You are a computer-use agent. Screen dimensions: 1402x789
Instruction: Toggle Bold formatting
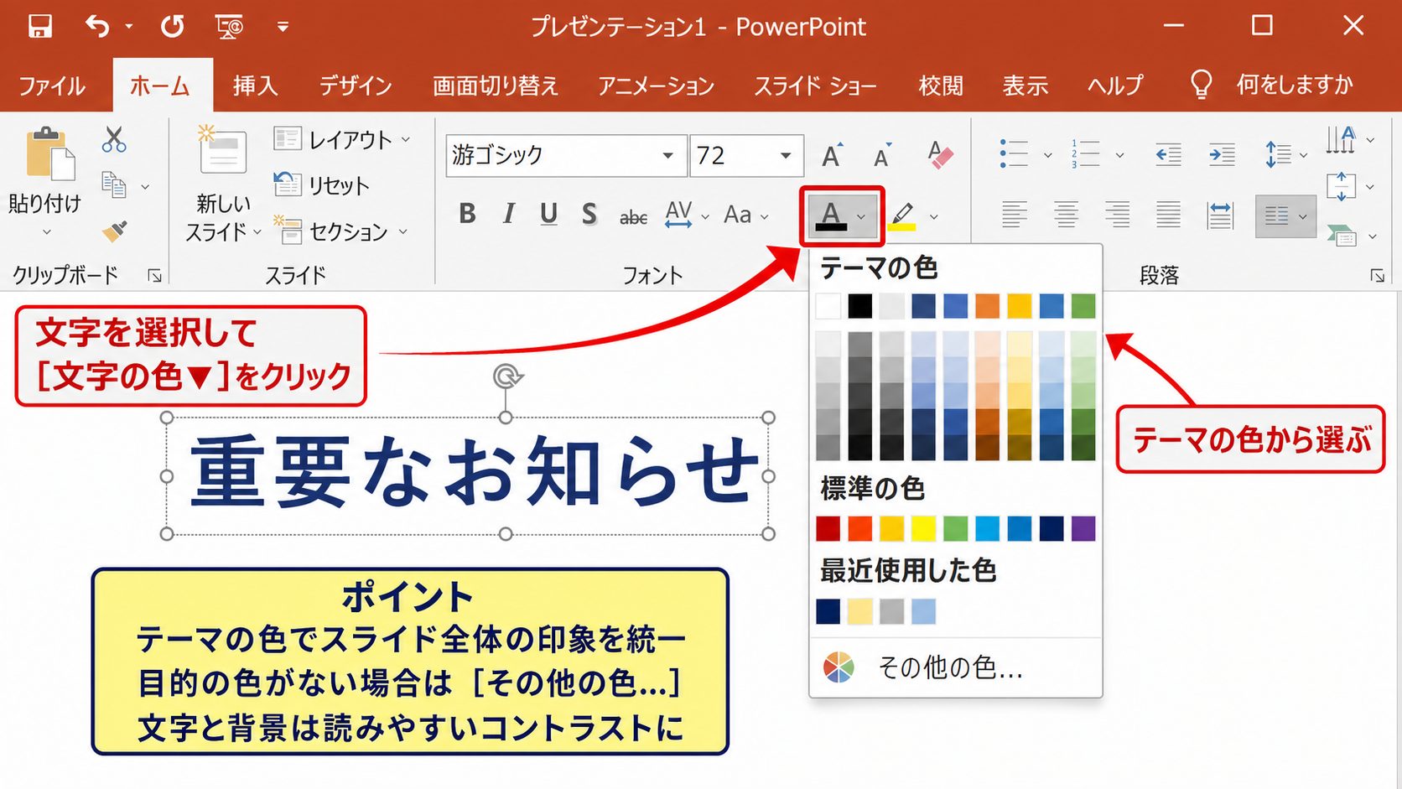[x=468, y=215]
